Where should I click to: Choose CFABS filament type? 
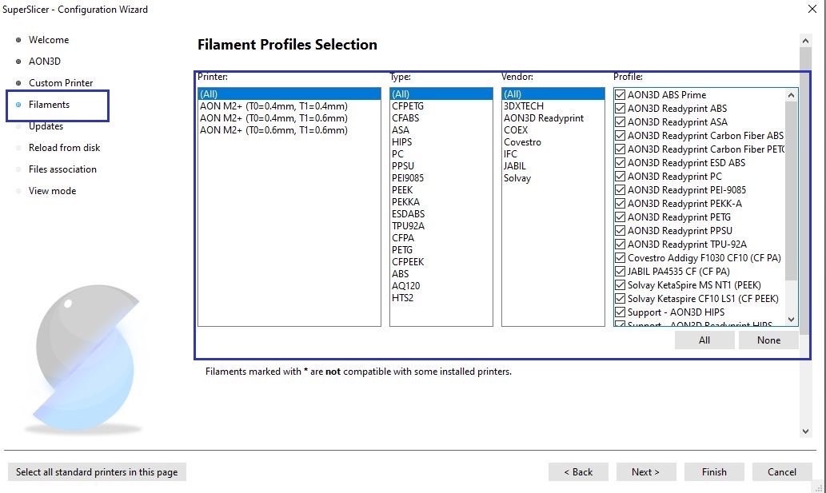coord(441,118)
